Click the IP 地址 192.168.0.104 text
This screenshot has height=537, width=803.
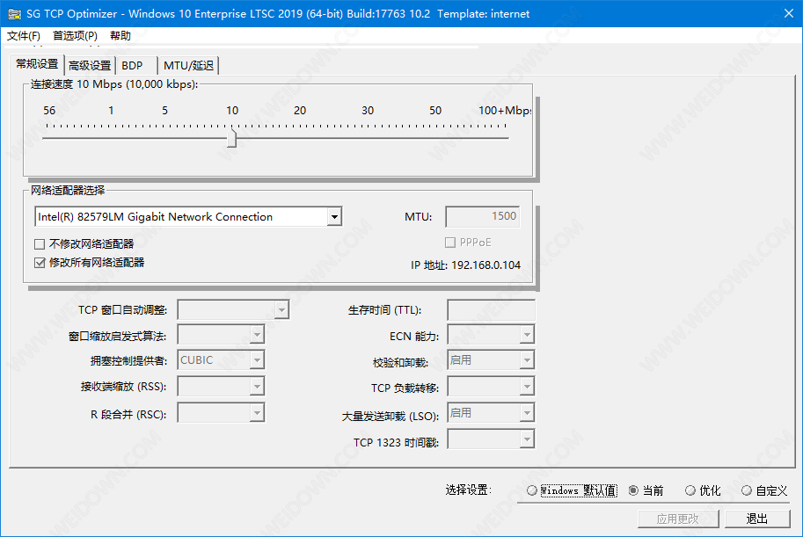(465, 265)
